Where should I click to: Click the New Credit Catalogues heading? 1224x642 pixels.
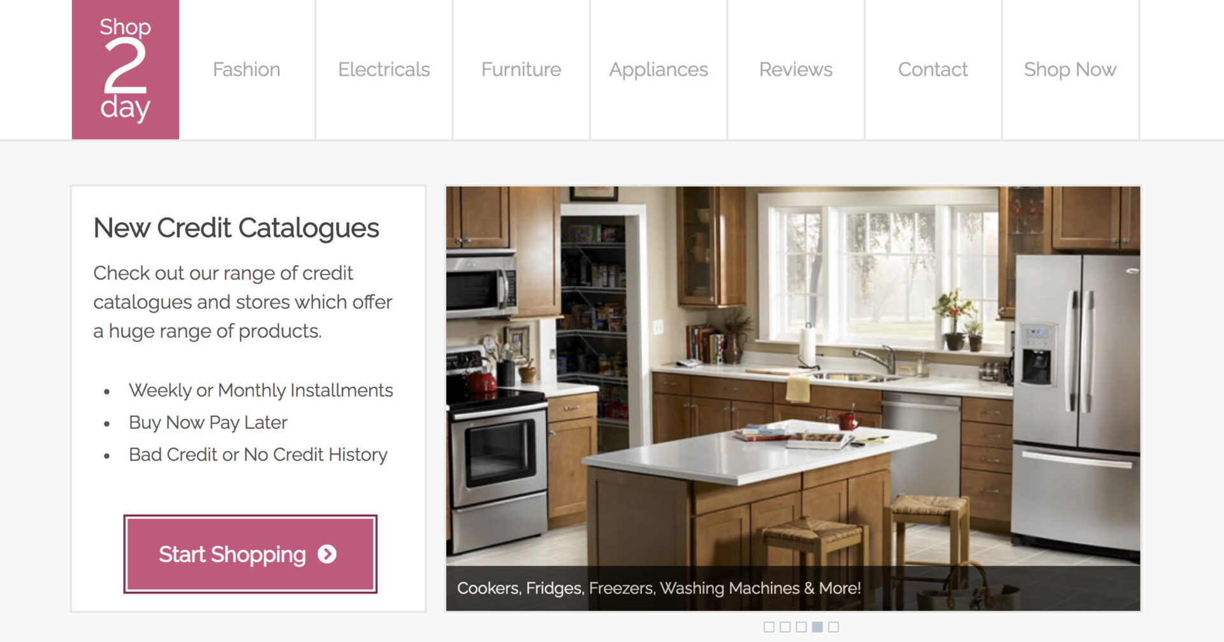click(237, 228)
